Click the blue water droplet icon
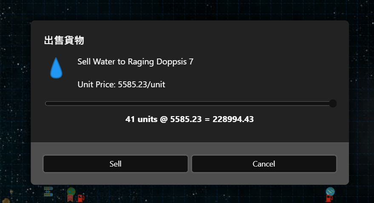This screenshot has width=374, height=203. pos(56,68)
